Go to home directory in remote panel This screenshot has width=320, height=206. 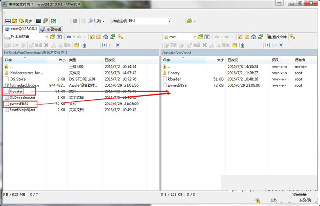(x=254, y=37)
